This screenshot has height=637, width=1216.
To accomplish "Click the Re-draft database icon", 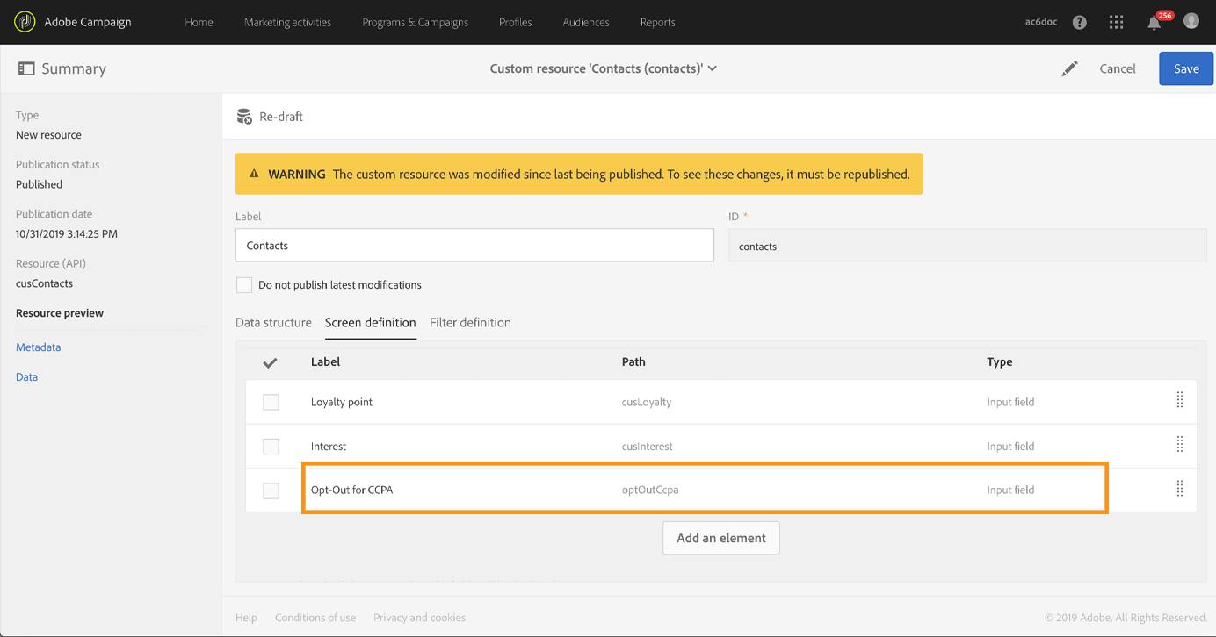I will [x=245, y=117].
